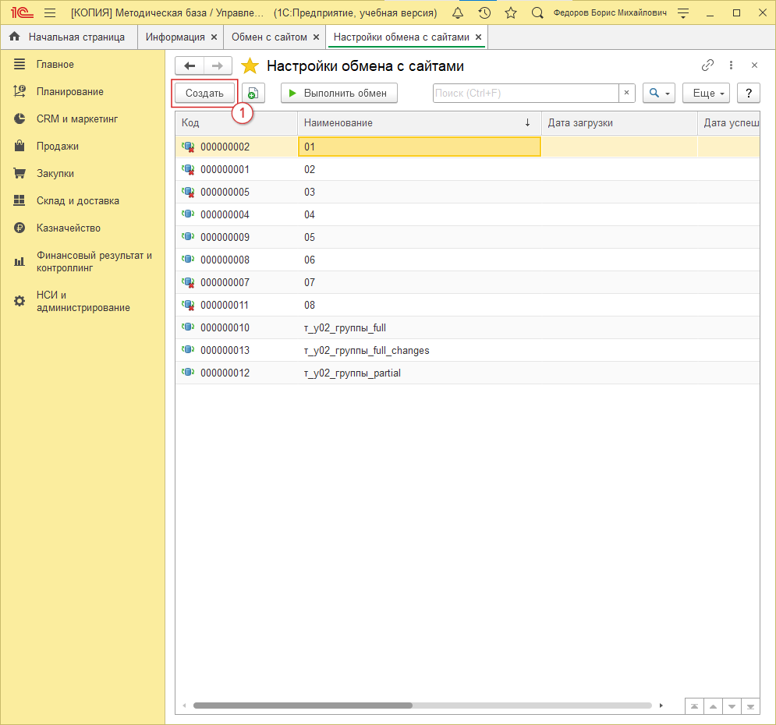Open the Еще dropdown menu
The width and height of the screenshot is (776, 725).
[706, 93]
